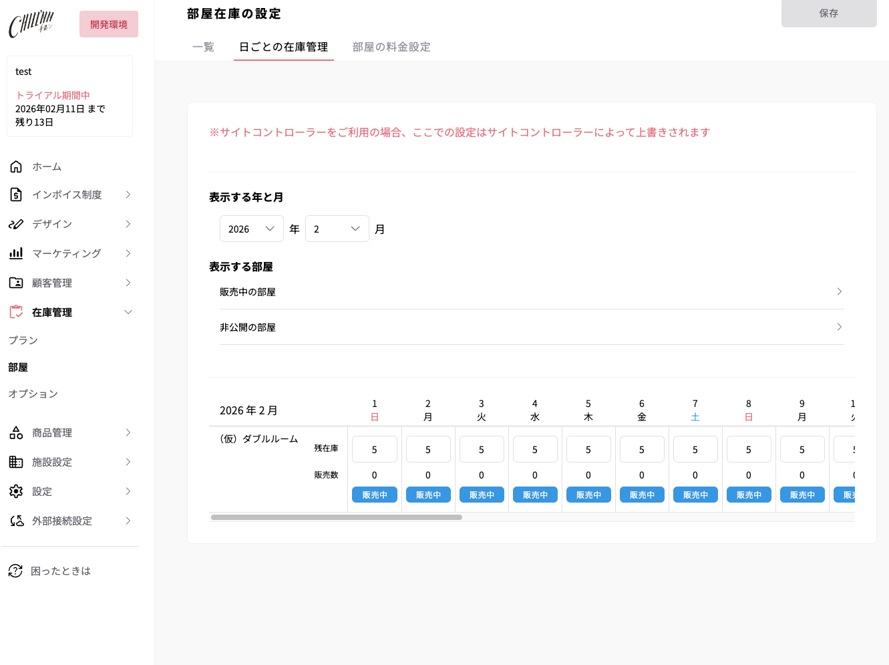The image size is (889, 665).
Task: Open the ホーム home icon
Action: click(16, 166)
